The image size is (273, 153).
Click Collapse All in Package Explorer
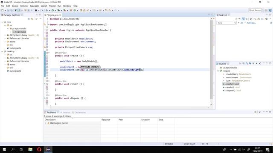pos(29,19)
